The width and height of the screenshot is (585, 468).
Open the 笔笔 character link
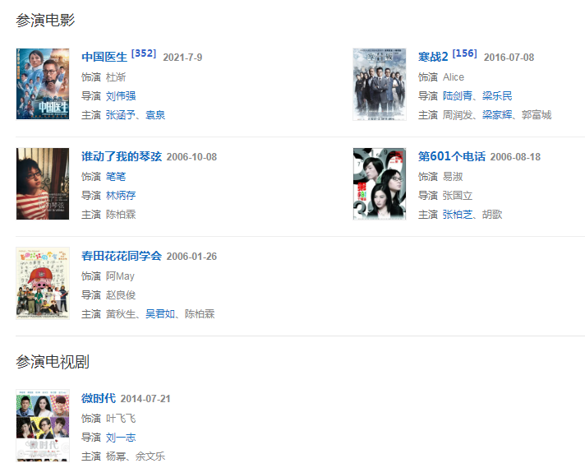tap(116, 177)
